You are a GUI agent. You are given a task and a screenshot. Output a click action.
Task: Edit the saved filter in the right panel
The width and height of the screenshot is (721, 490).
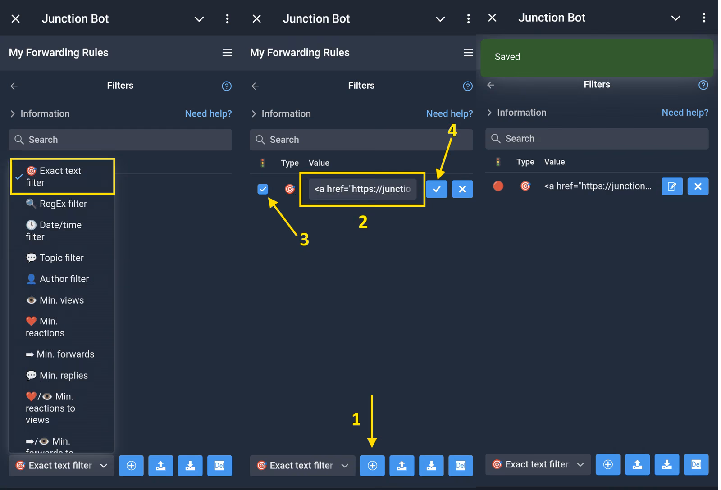pyautogui.click(x=672, y=186)
